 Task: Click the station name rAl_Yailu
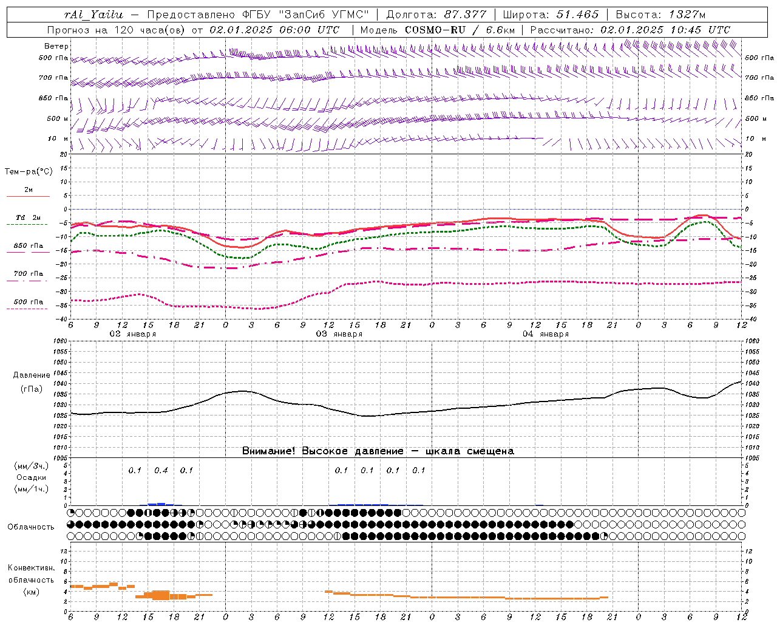click(93, 15)
